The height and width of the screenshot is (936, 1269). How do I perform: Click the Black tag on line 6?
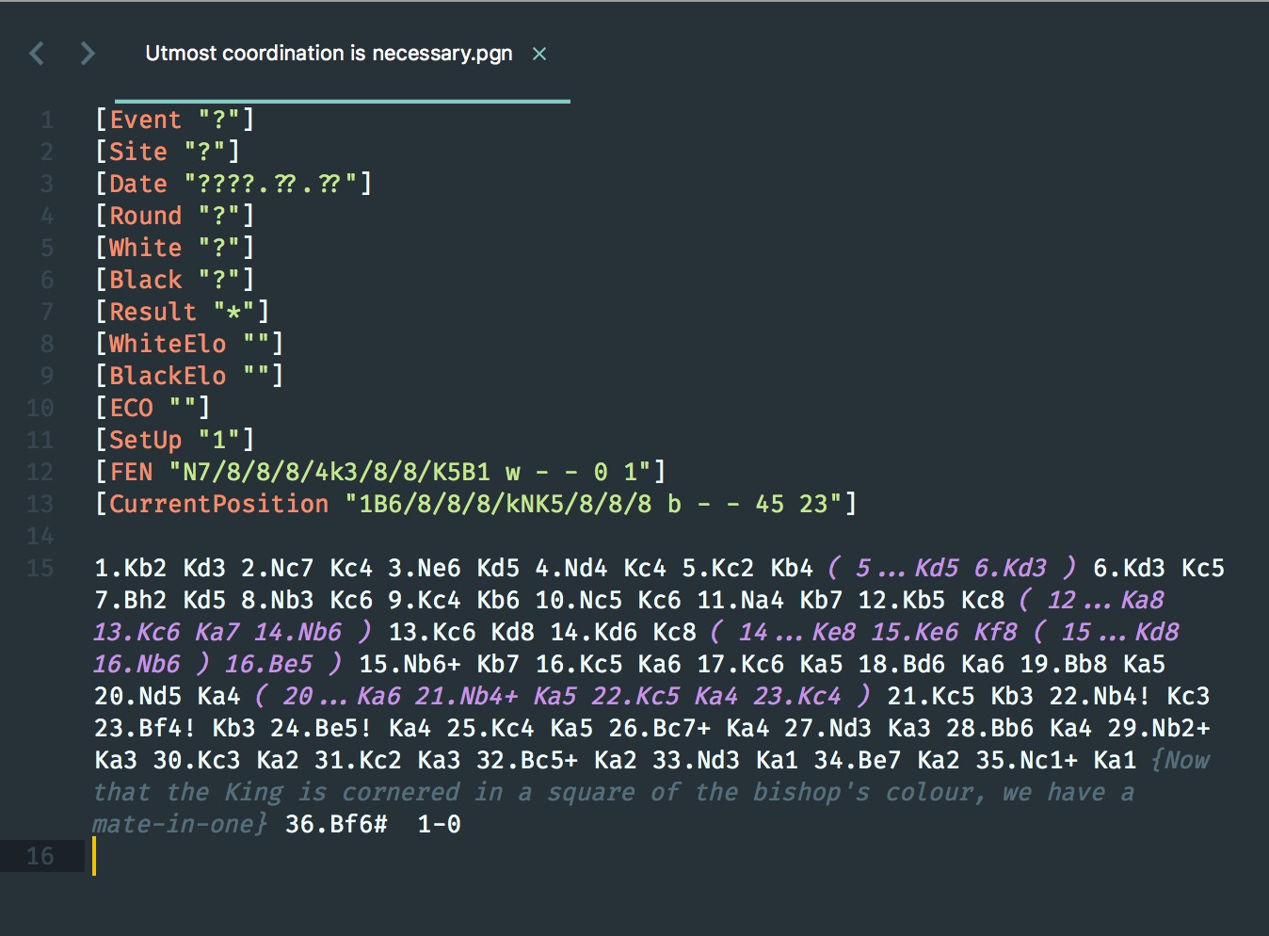145,280
